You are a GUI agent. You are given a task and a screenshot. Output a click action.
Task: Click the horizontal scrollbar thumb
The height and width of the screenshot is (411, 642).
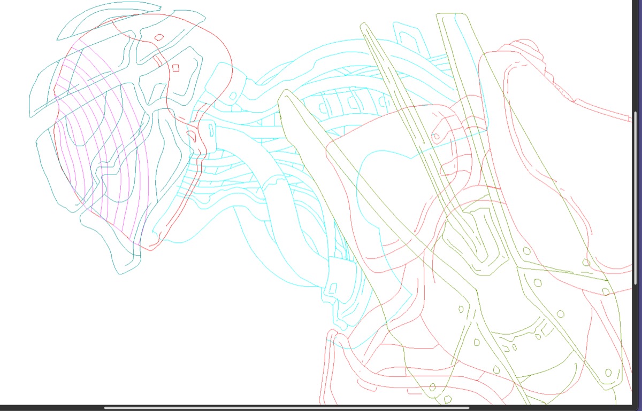point(286,408)
